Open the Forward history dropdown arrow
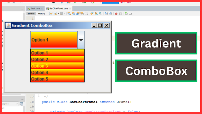 (x=64, y=14)
